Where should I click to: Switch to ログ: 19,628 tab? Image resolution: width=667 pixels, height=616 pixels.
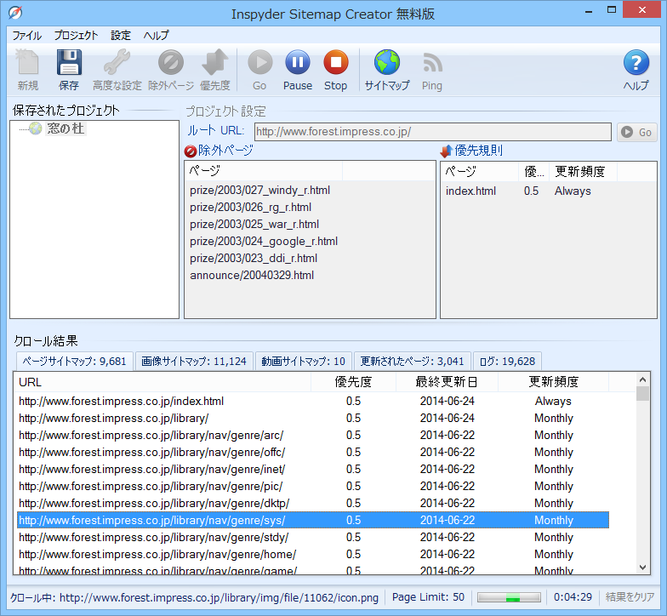[507, 361]
